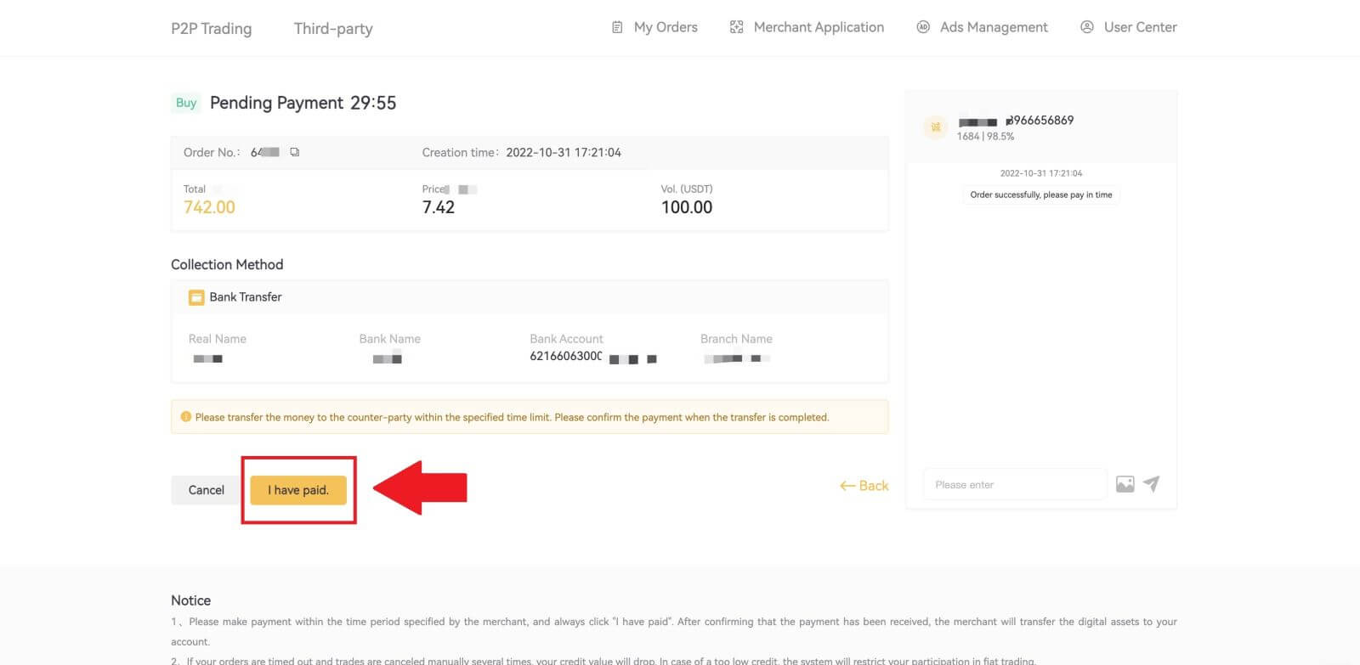The height and width of the screenshot is (665, 1360).
Task: Click the merchant name ending in 966656869
Action: [x=1016, y=121]
